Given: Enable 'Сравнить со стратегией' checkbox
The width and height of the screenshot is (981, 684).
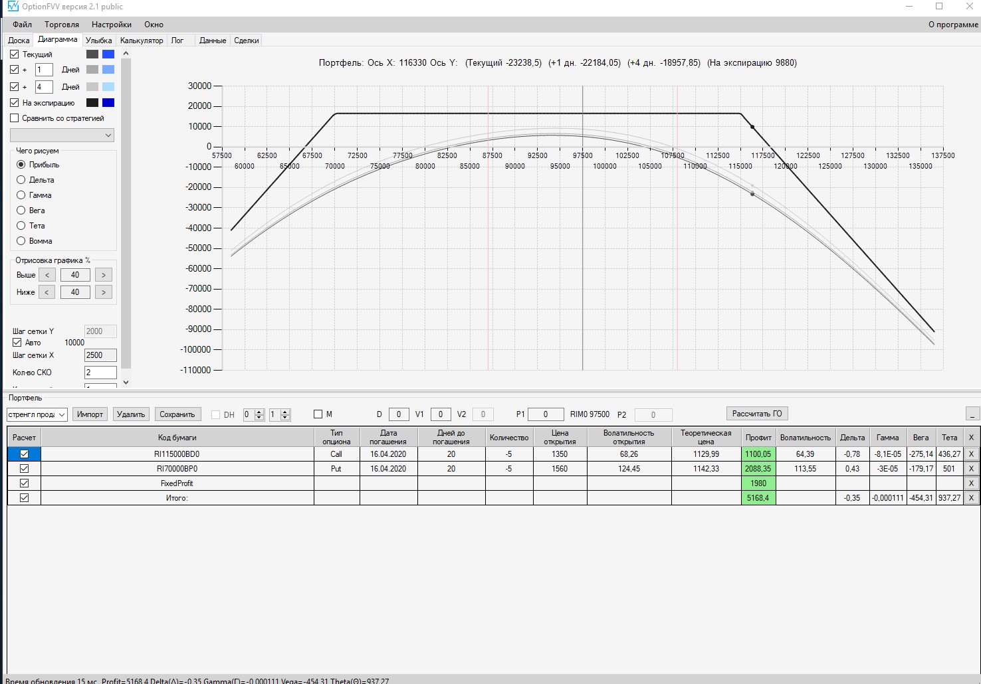Looking at the screenshot, I should (15, 118).
